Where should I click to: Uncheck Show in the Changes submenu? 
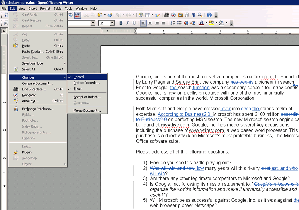[x=87, y=89]
